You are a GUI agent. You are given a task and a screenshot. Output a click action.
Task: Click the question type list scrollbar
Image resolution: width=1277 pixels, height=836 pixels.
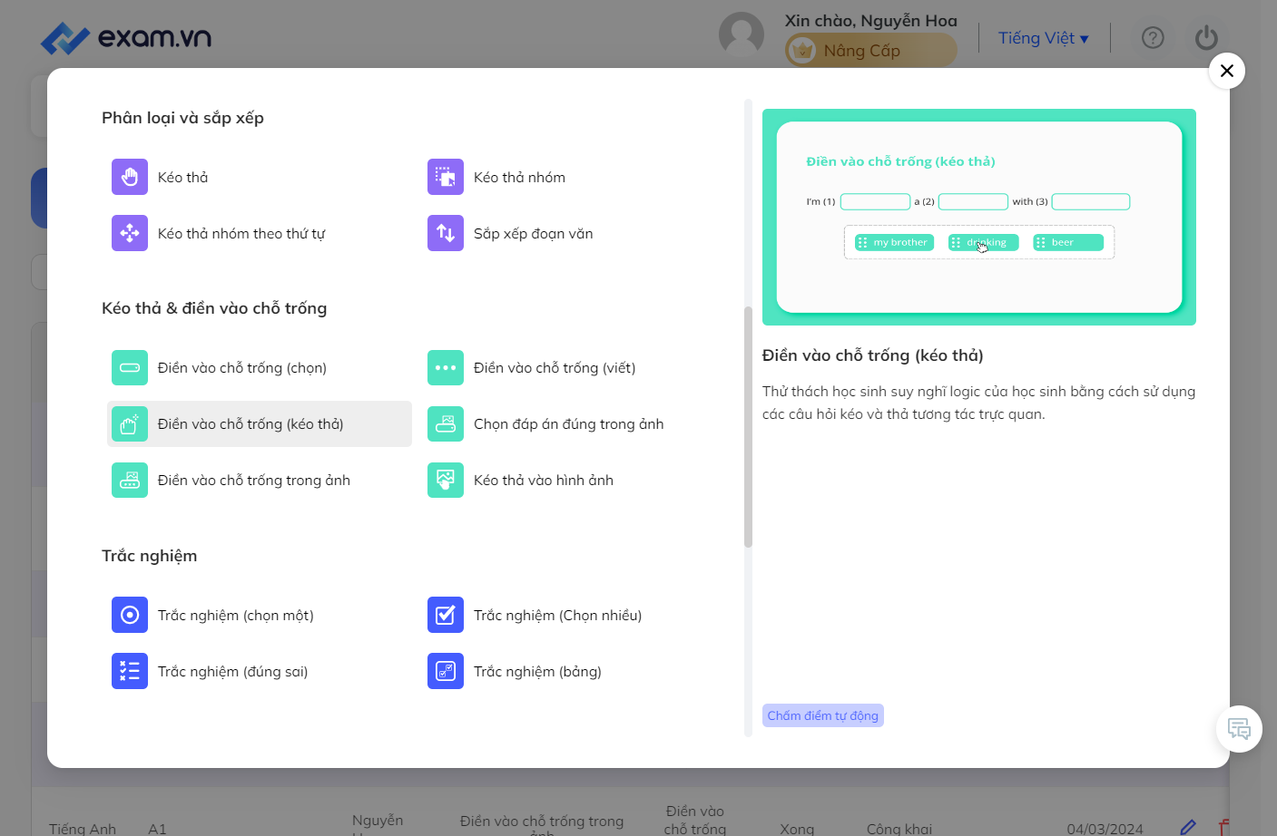tap(748, 427)
